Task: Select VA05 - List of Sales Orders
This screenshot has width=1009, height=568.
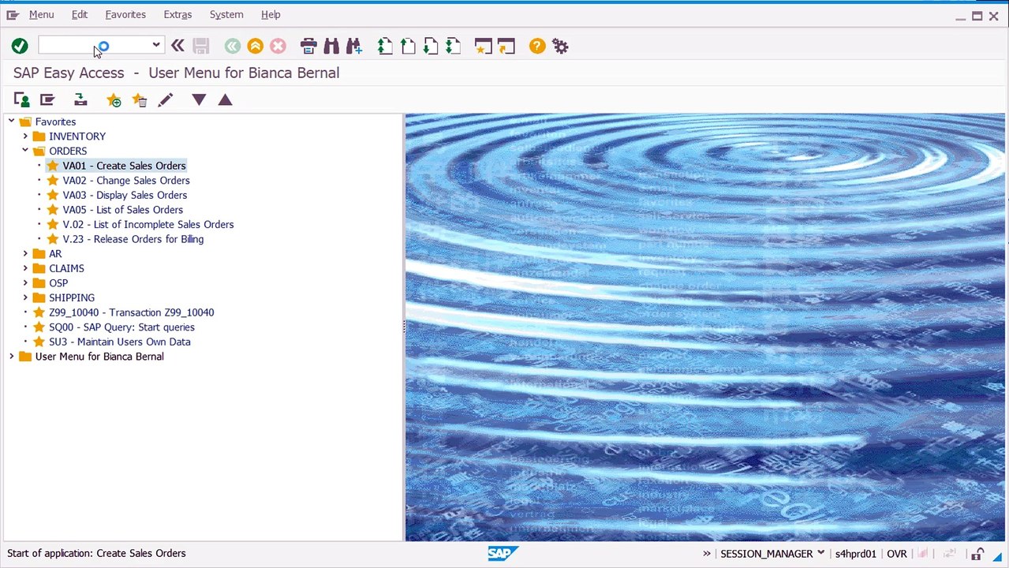Action: click(x=122, y=210)
